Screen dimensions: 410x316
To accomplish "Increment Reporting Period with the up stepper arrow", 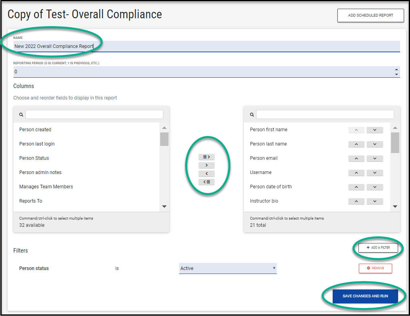I will tap(396, 70).
